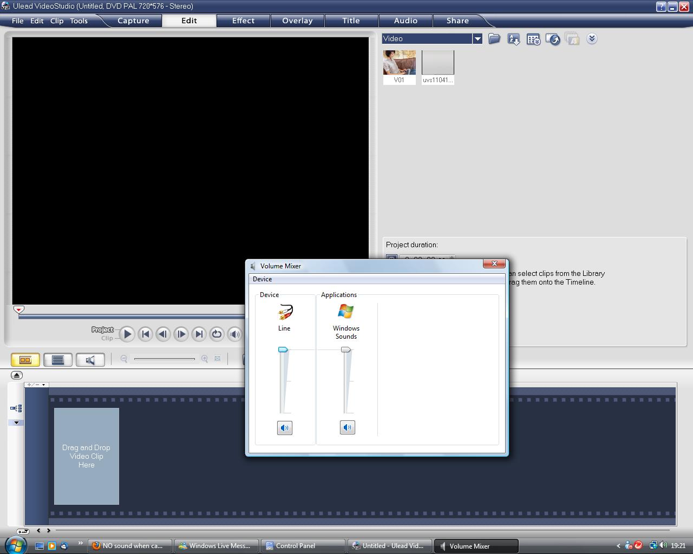Switch to the Control Panel taskbar button
The image size is (693, 554).
(x=304, y=546)
